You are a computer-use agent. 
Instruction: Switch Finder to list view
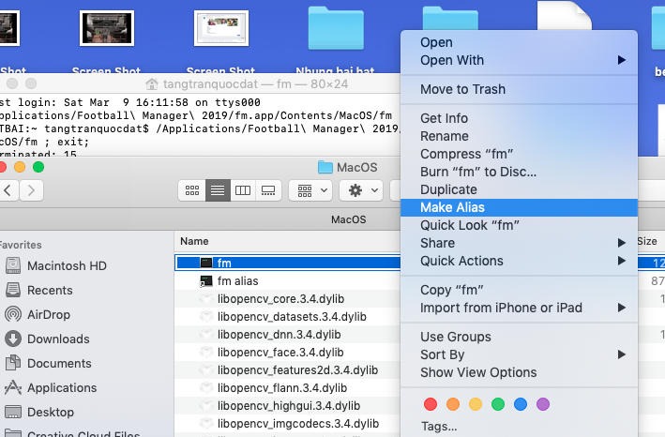[218, 190]
